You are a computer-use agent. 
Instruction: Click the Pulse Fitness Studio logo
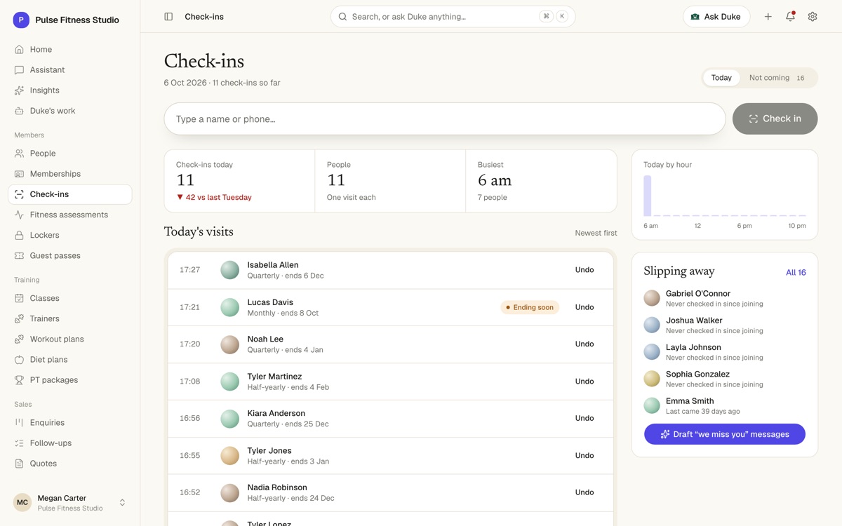[x=21, y=20]
